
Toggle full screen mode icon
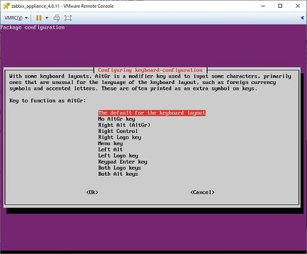[68, 18]
